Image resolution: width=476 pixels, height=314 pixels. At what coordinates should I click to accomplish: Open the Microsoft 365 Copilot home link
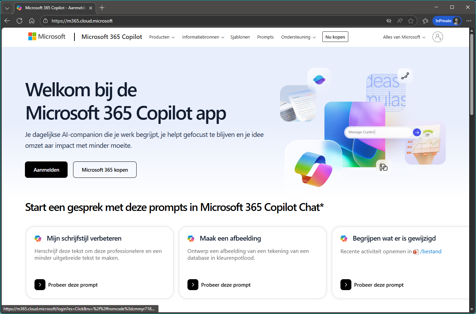(x=112, y=37)
